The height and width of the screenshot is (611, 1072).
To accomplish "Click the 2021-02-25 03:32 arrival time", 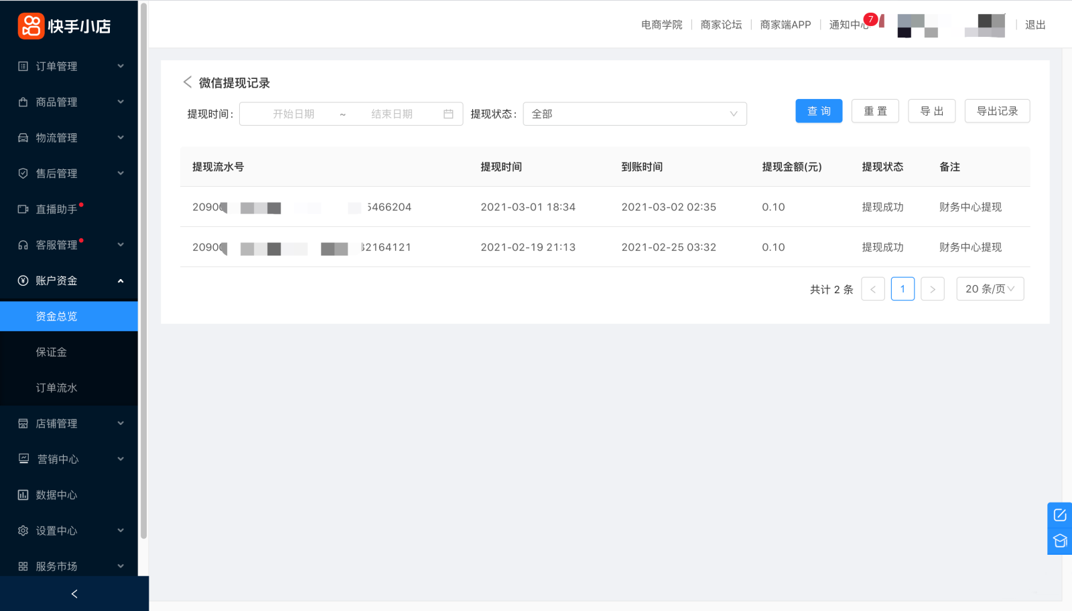I will click(x=669, y=247).
